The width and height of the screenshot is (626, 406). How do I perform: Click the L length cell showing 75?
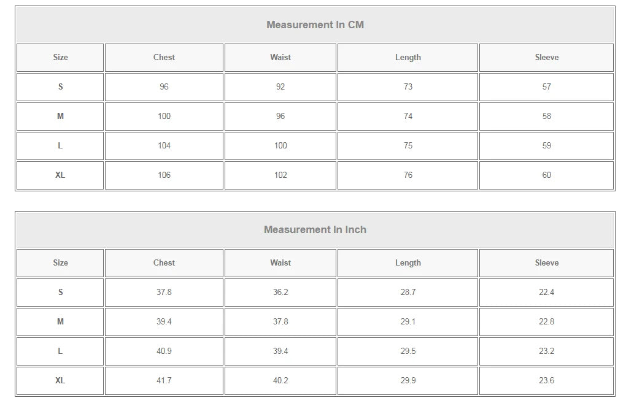click(408, 146)
